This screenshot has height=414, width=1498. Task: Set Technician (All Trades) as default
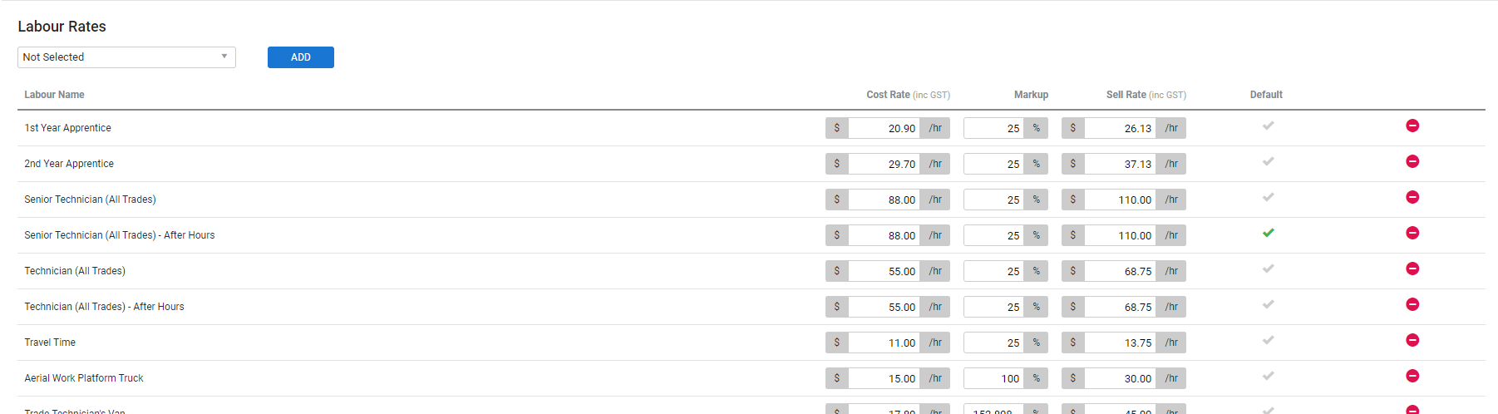point(1268,269)
